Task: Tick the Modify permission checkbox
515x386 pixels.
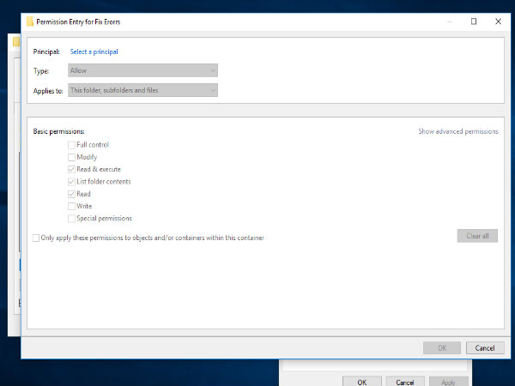Action: point(71,157)
